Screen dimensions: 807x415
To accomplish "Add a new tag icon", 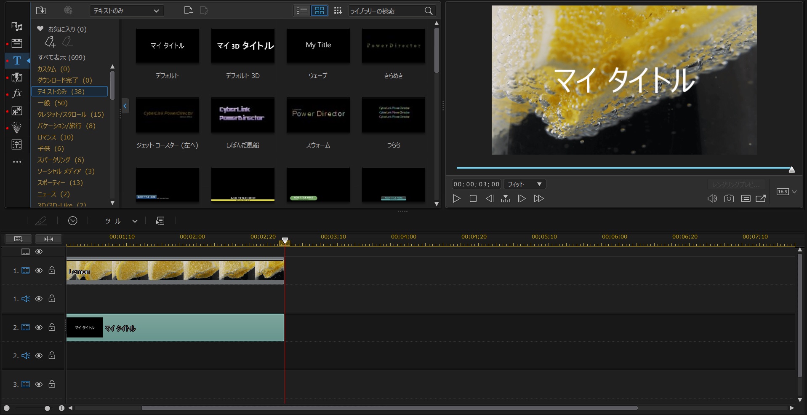I will tap(50, 42).
